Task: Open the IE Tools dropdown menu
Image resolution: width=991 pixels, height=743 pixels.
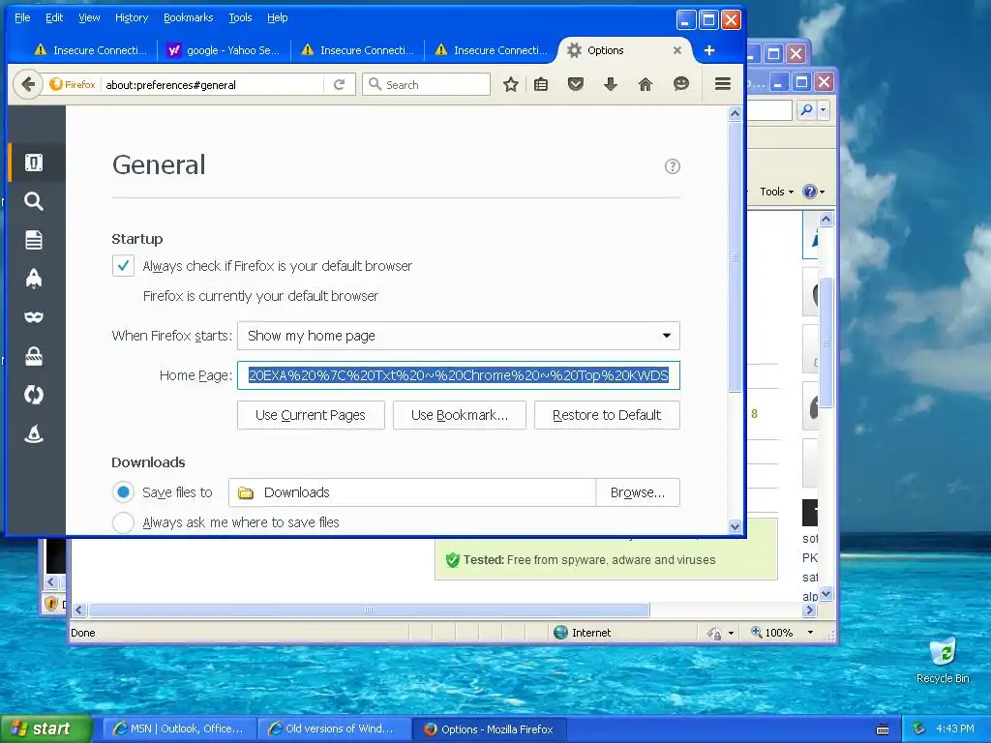Action: tap(776, 192)
